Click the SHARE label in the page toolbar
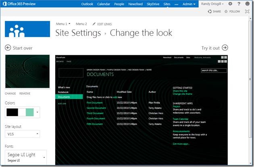 coord(217,12)
